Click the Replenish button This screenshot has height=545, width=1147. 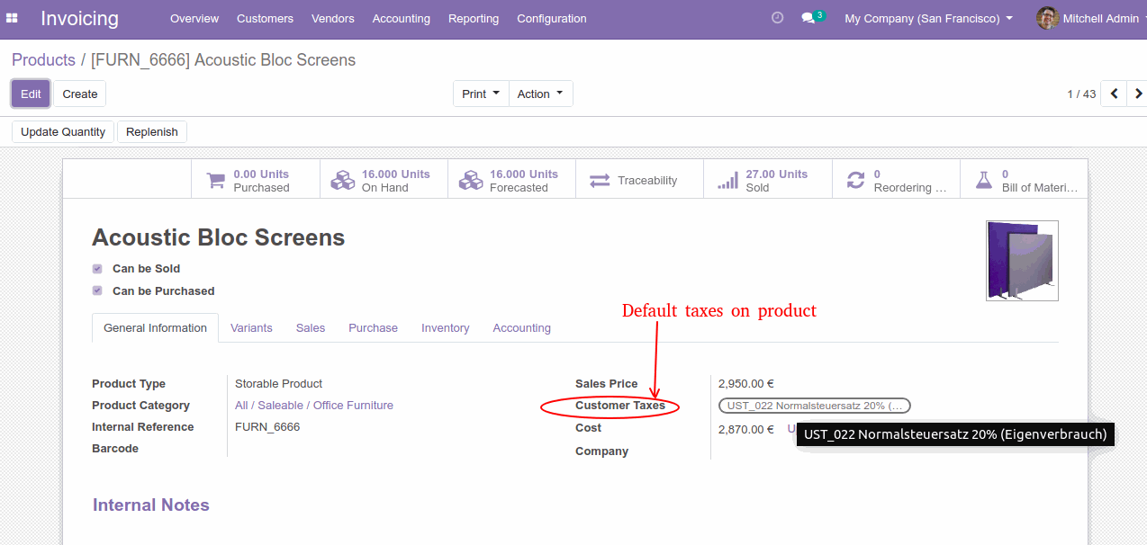[152, 131]
